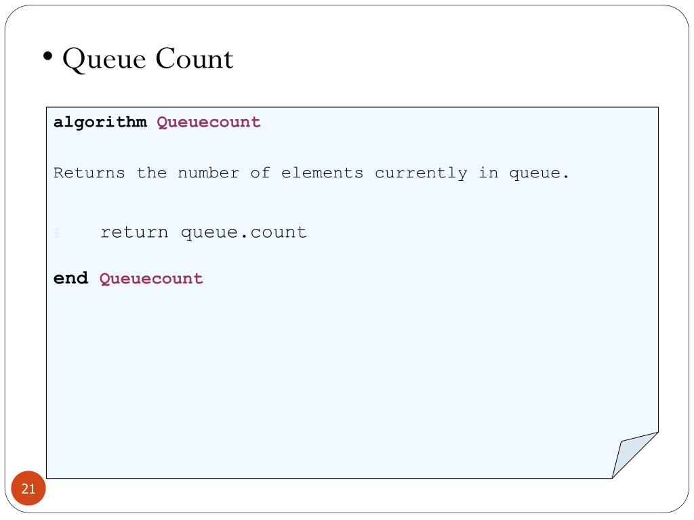This screenshot has width=694, height=520.
Task: Click purple Queuecount after the end keyword
Action: click(x=151, y=279)
